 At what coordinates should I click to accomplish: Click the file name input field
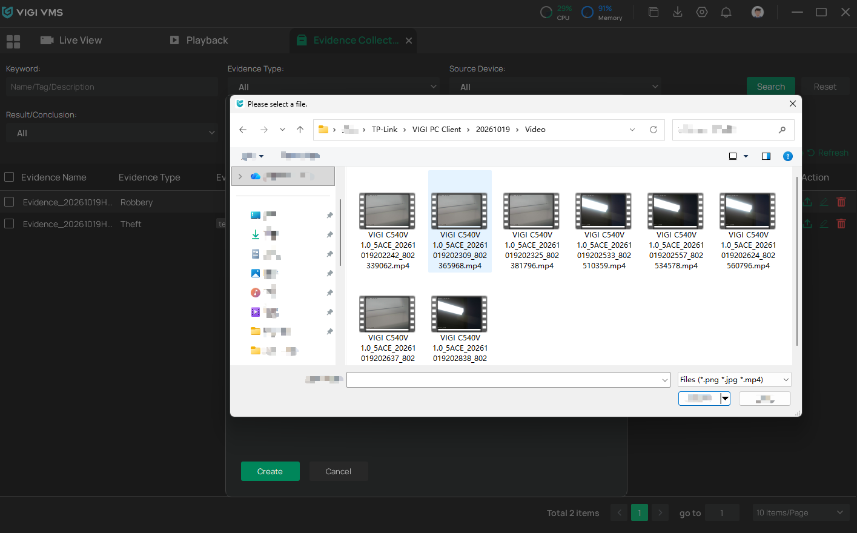click(508, 380)
